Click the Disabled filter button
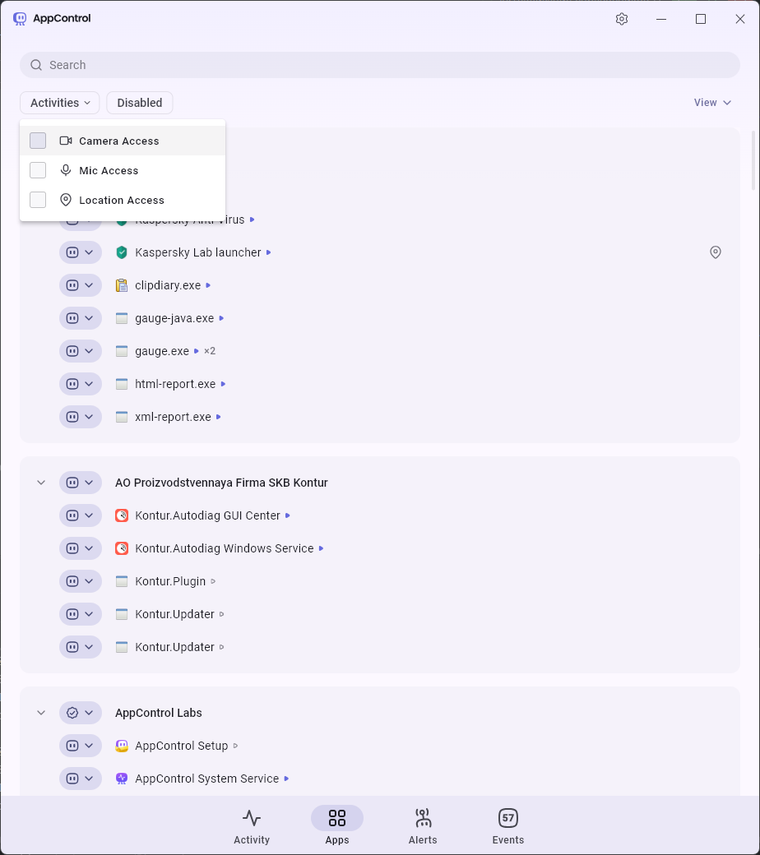This screenshot has height=855, width=760. (140, 103)
